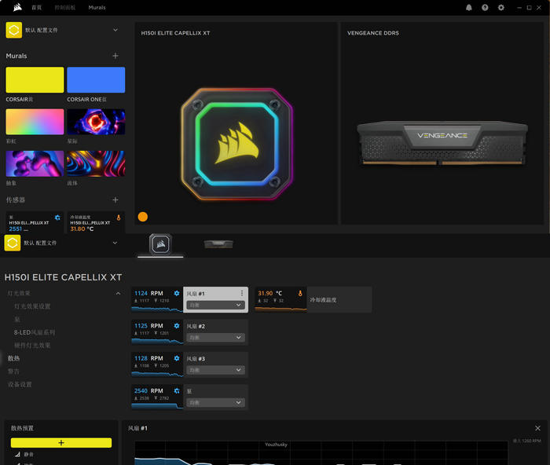Screen dimensions: 550x465
Task: Click the plus icon beside Murals
Action: tap(115, 56)
